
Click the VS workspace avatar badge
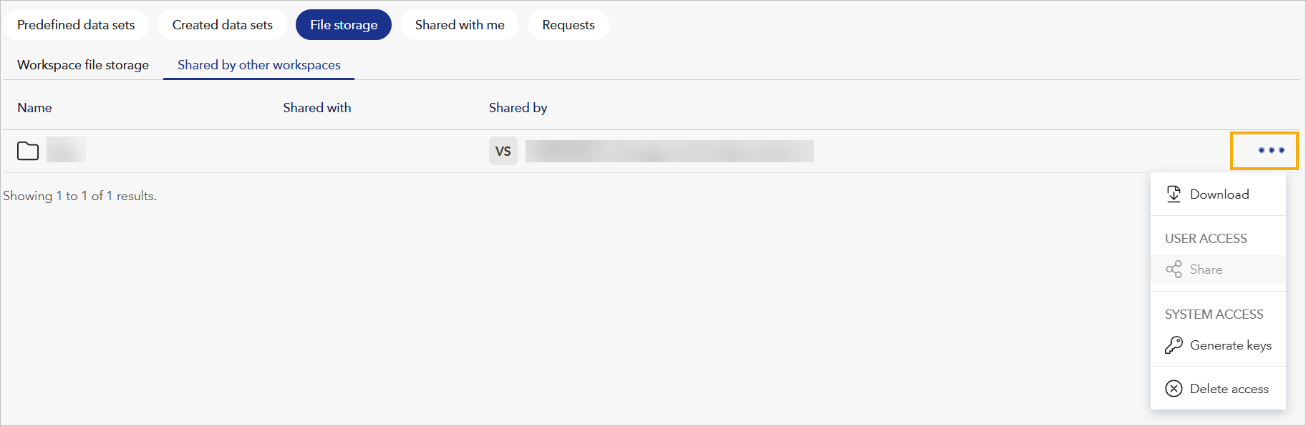point(503,151)
